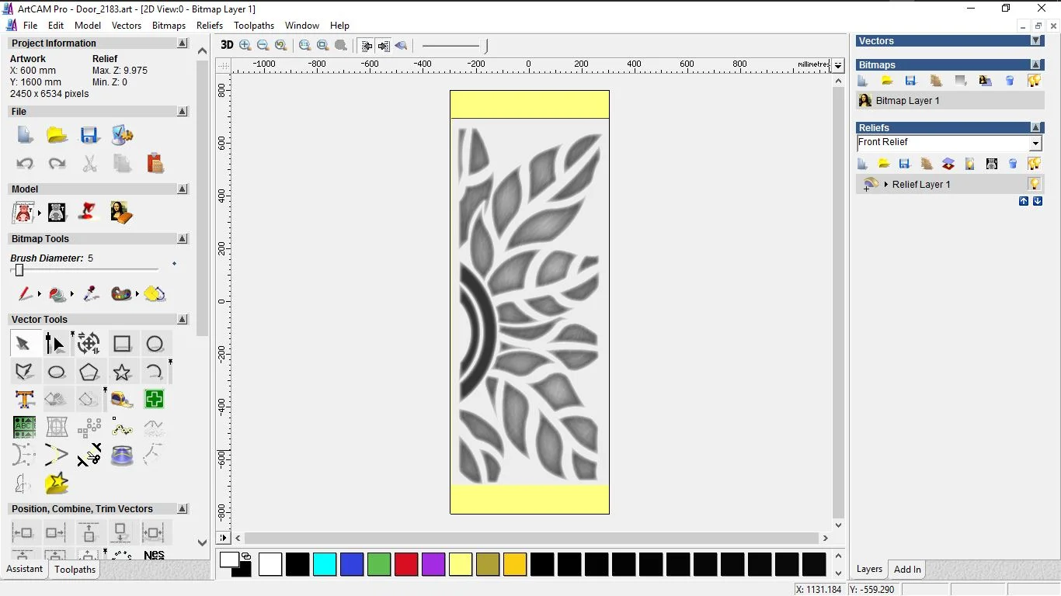Click Save icon in File section
The image size is (1061, 596).
point(89,136)
